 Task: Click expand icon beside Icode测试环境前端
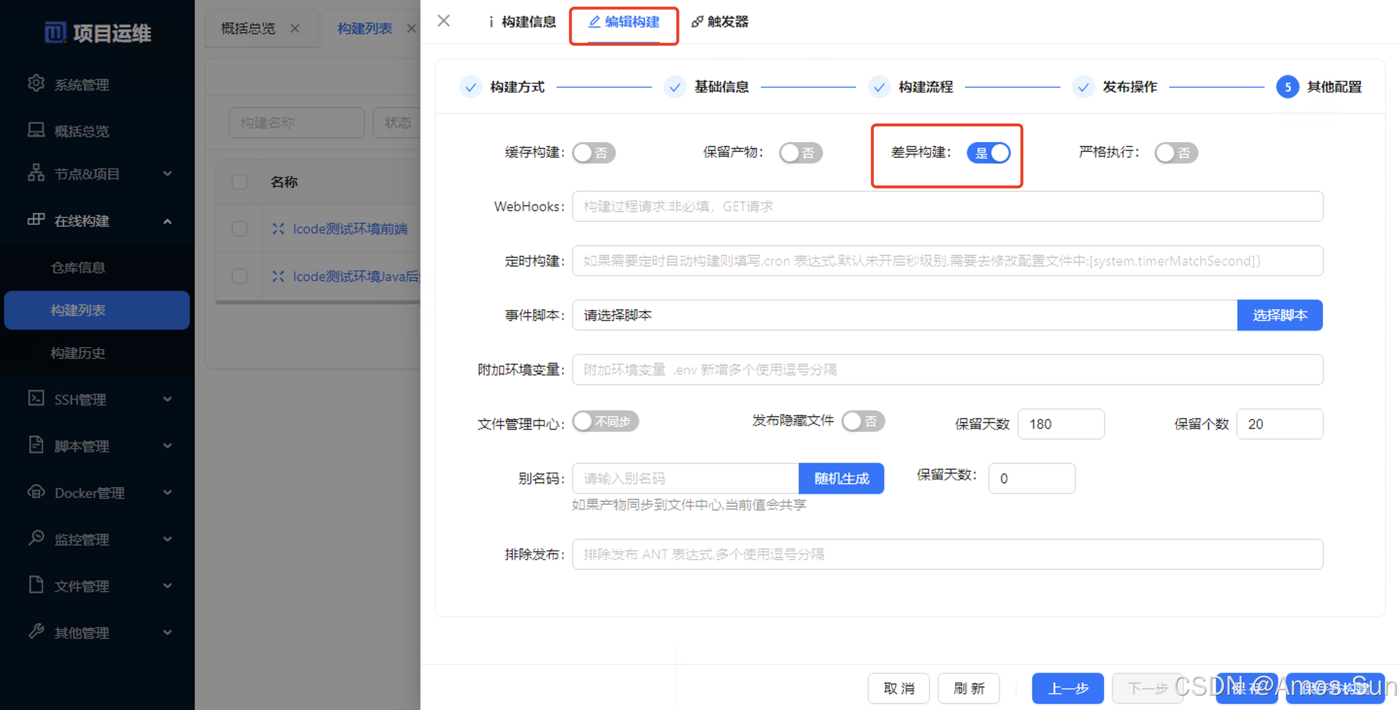pos(278,229)
